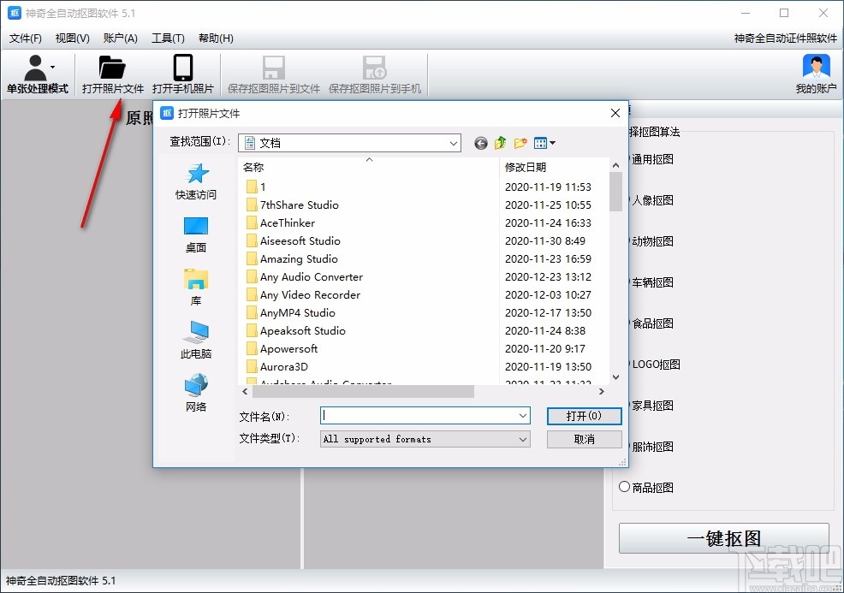The image size is (844, 593).
Task: Select the AceThinker folder
Action: [281, 222]
